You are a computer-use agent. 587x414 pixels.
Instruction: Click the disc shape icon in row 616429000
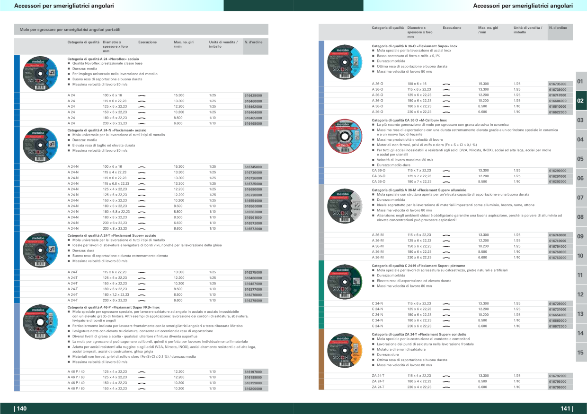tap(141, 95)
